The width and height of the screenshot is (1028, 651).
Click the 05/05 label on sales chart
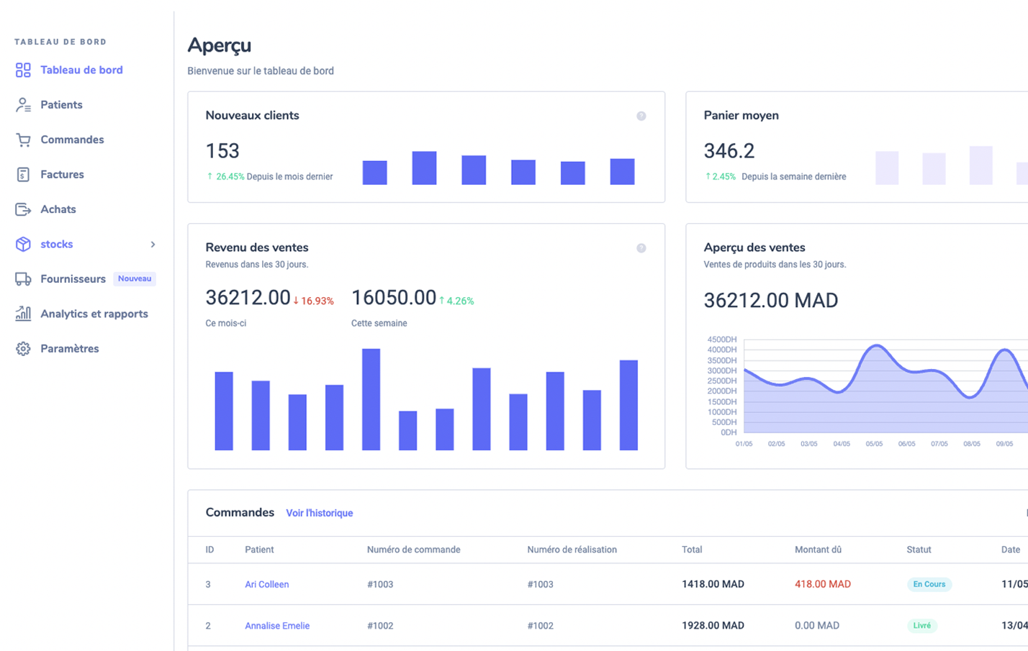874,444
